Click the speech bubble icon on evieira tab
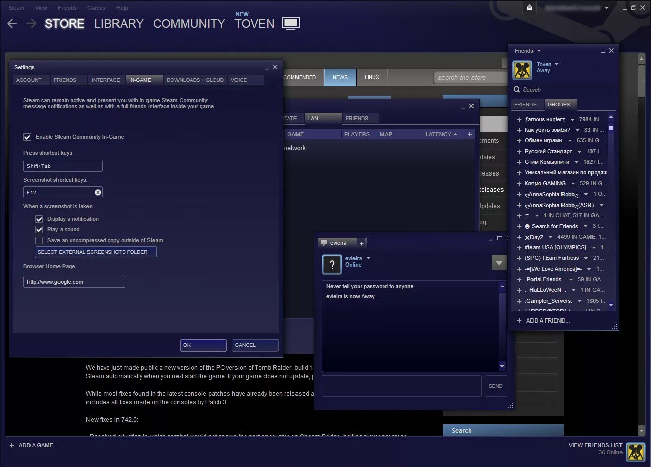The height and width of the screenshot is (467, 651). (x=324, y=243)
